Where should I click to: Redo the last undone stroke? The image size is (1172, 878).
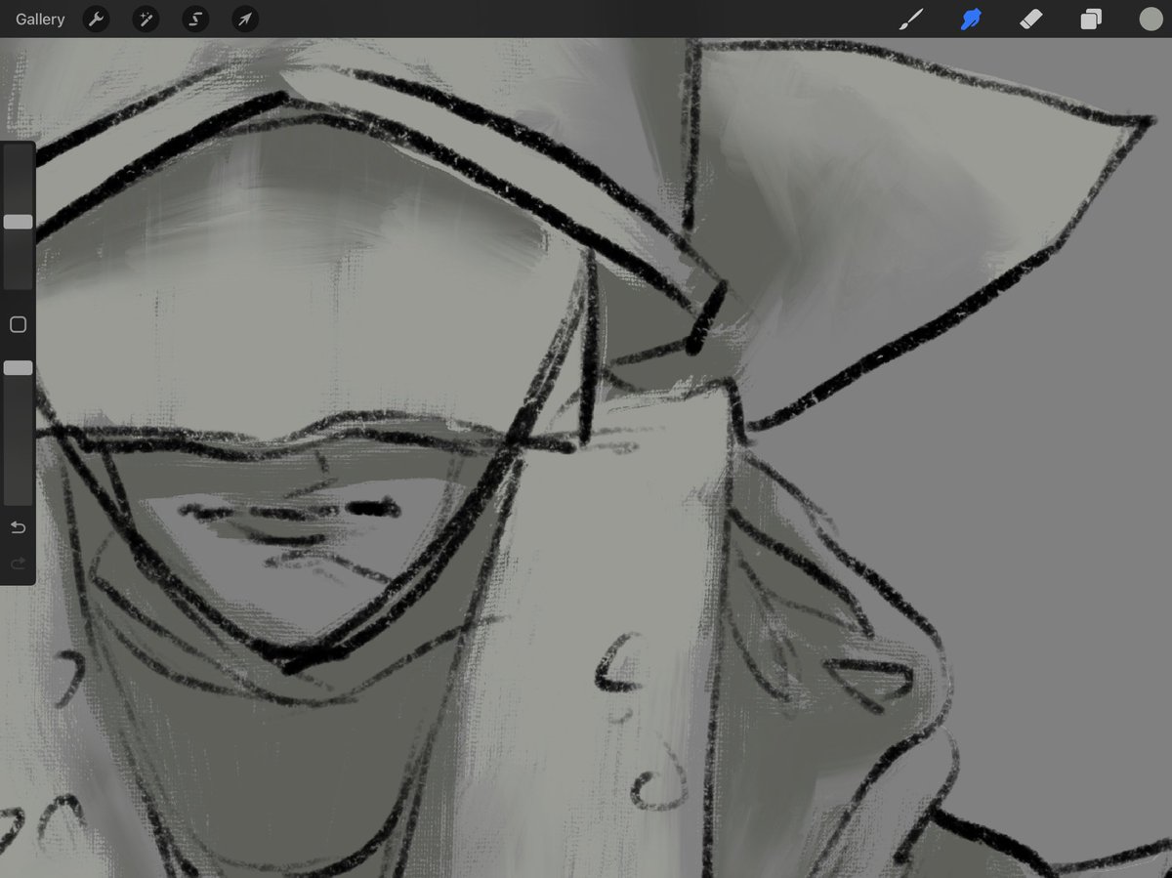[18, 564]
